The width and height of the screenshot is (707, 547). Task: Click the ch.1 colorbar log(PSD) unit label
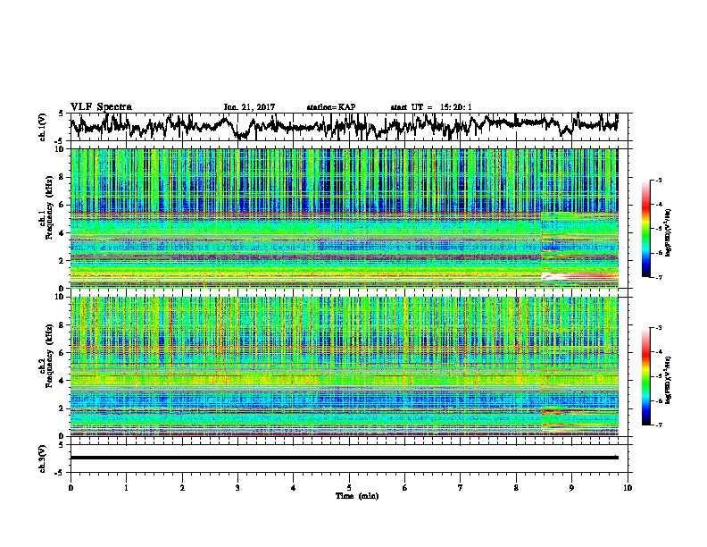click(669, 233)
